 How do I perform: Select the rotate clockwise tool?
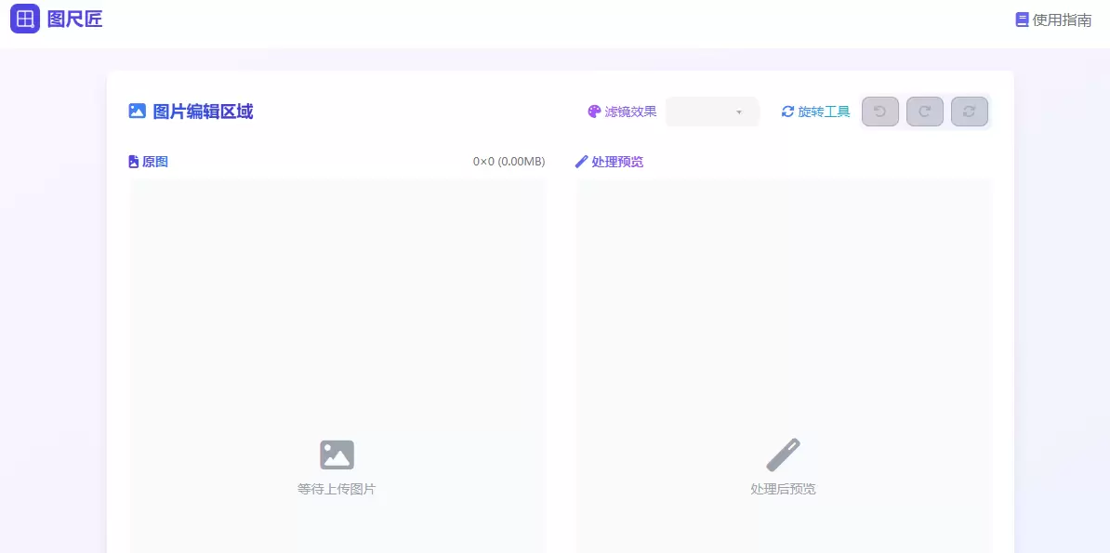[x=924, y=111]
